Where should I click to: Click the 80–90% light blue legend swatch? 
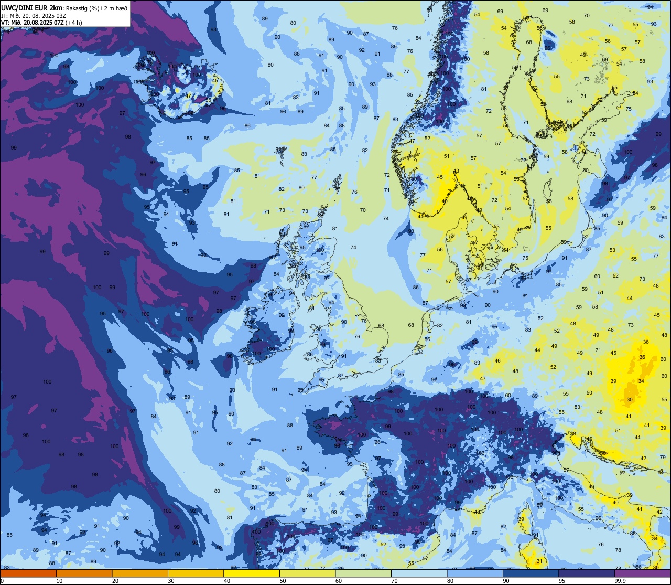[475, 573]
